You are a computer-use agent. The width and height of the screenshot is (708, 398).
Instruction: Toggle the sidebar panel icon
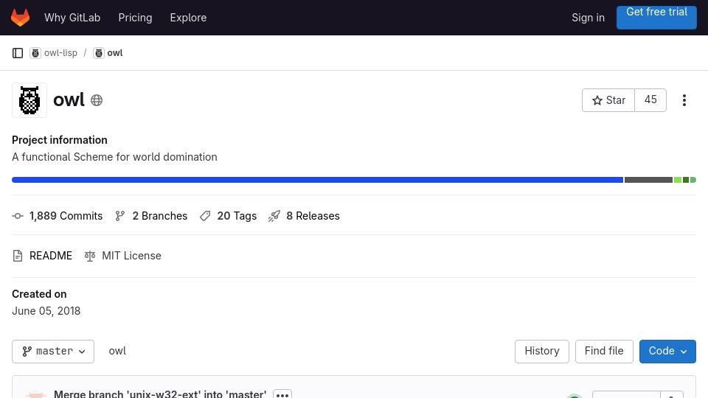pyautogui.click(x=18, y=53)
